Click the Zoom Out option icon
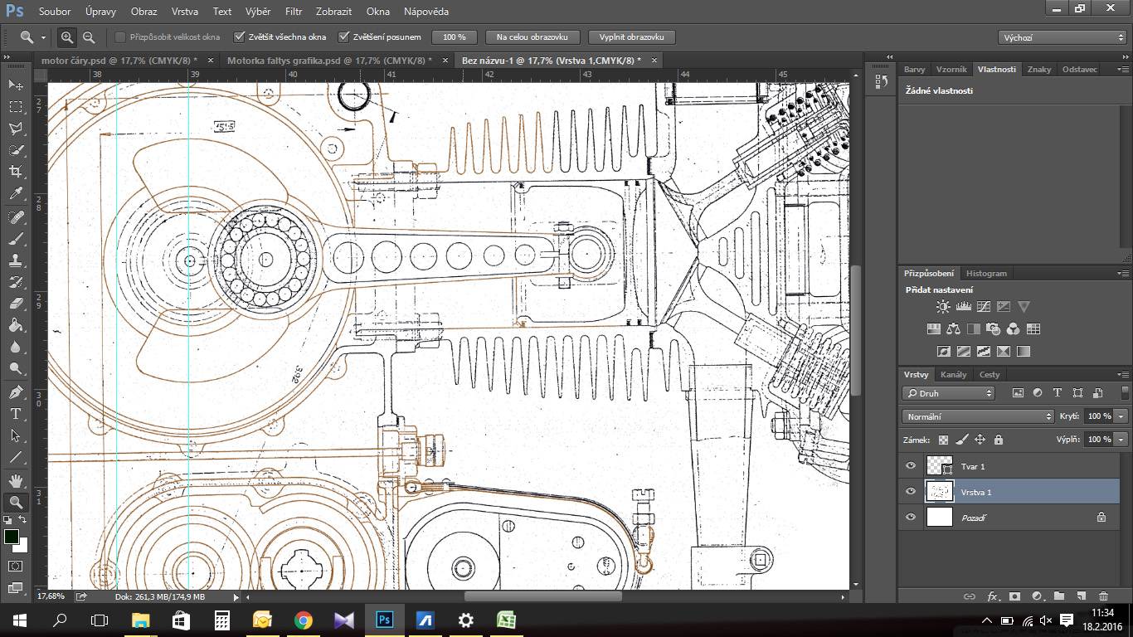Image resolution: width=1133 pixels, height=637 pixels. pyautogui.click(x=89, y=37)
